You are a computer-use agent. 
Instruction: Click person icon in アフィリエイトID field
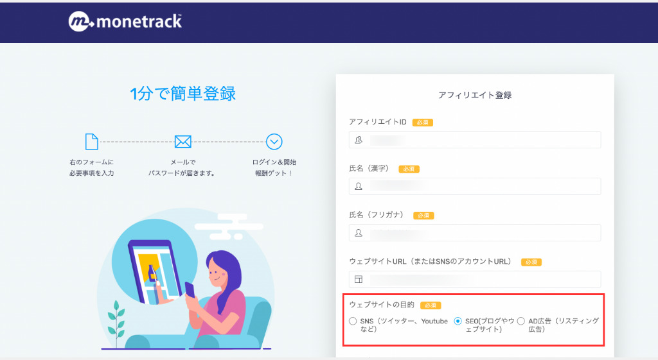(x=359, y=140)
